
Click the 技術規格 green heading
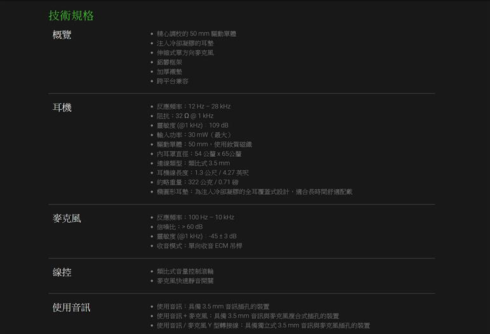[71, 15]
